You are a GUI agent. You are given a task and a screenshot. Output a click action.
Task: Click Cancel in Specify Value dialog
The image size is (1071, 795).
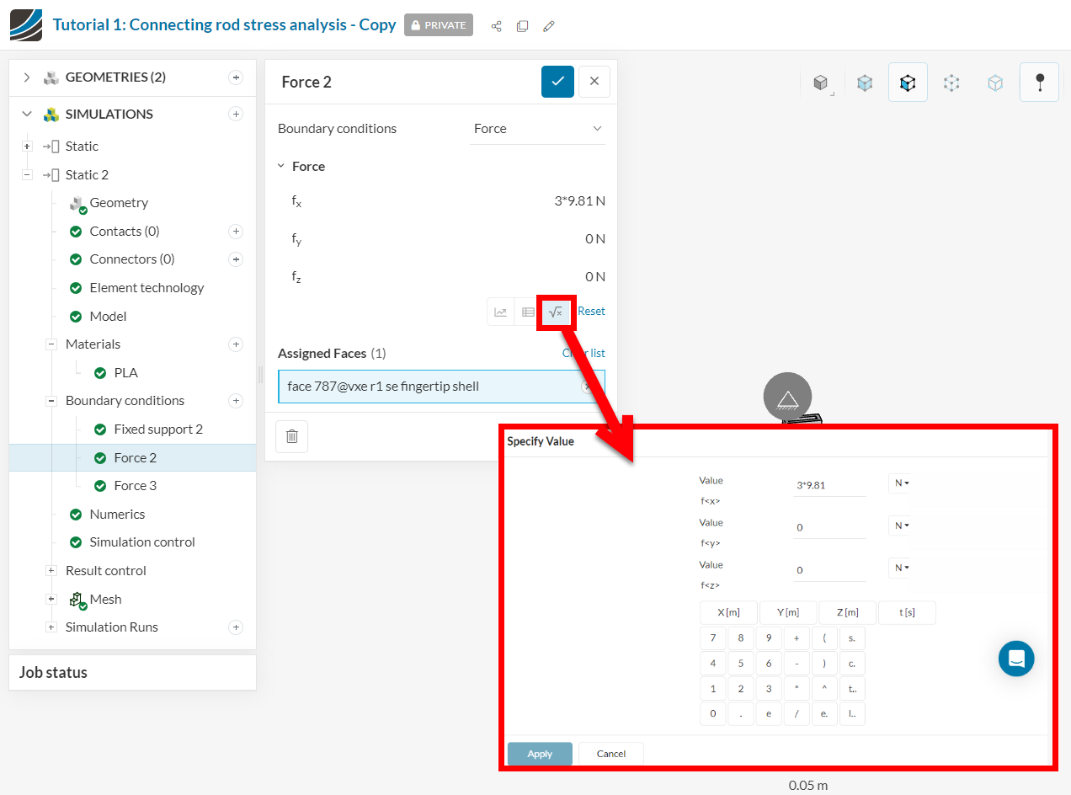611,754
